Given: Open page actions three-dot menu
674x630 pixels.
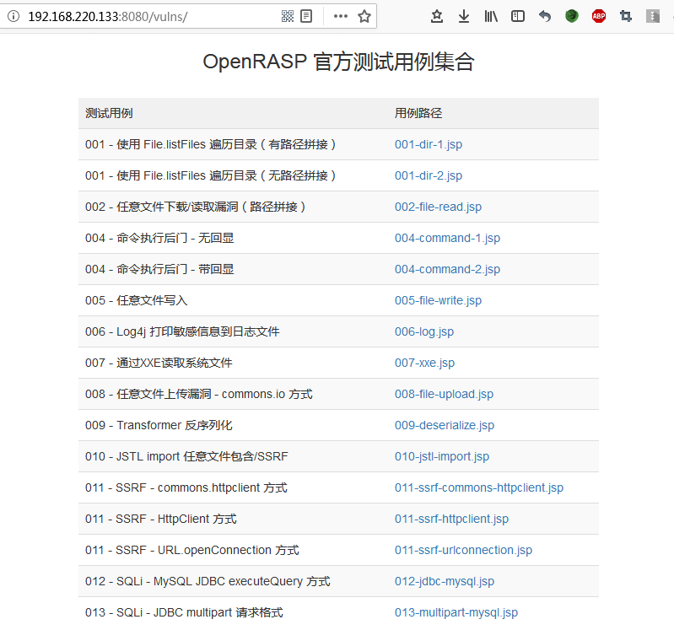Looking at the screenshot, I should pyautogui.click(x=341, y=16).
